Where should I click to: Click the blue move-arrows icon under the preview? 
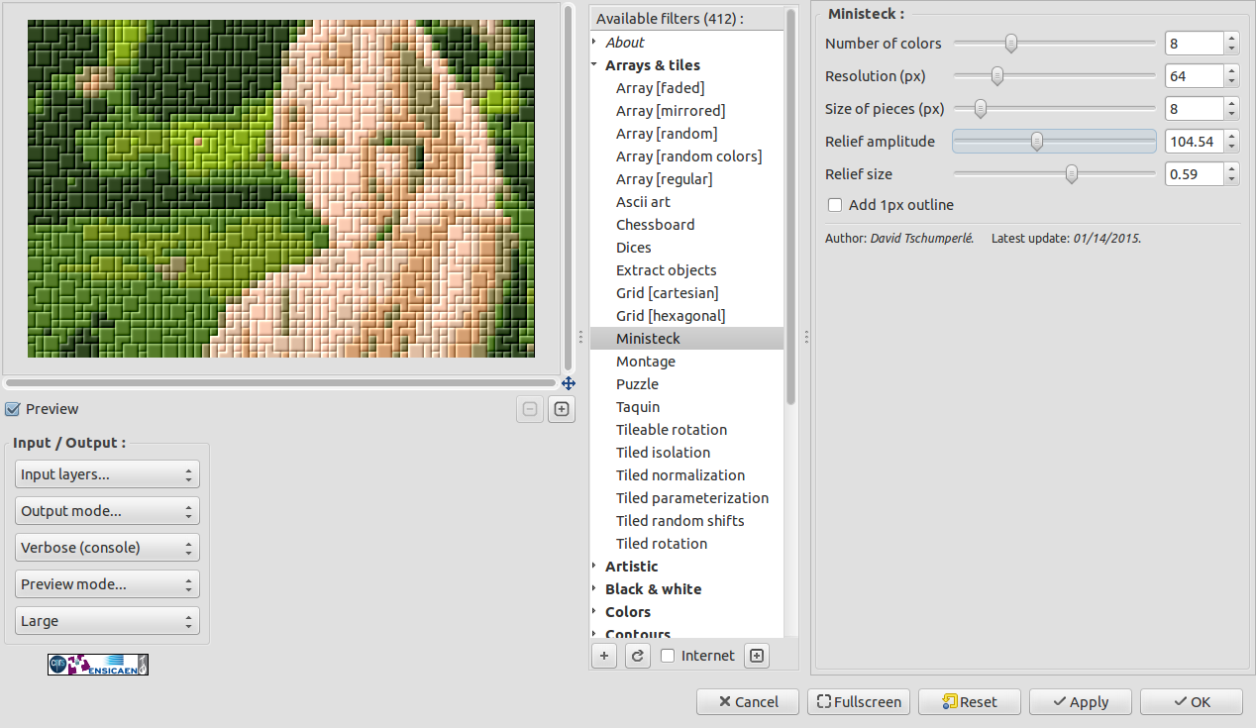tap(569, 383)
